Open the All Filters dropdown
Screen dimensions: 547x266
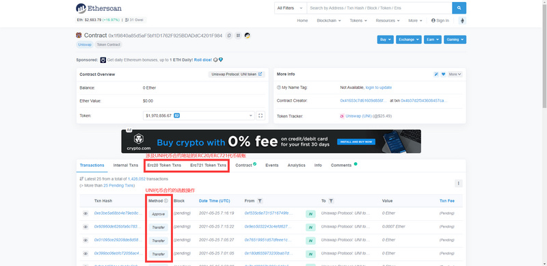tap(290, 8)
